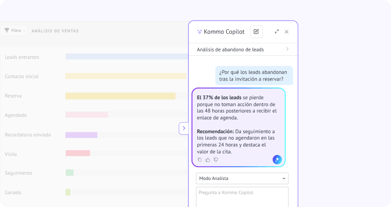Give thumbs up to the Copilot response
The height and width of the screenshot is (207, 391).
[207, 160]
